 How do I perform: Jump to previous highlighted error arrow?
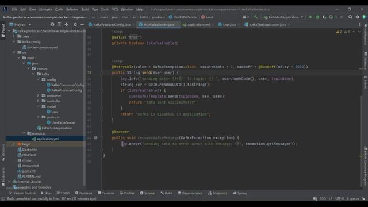354,32
